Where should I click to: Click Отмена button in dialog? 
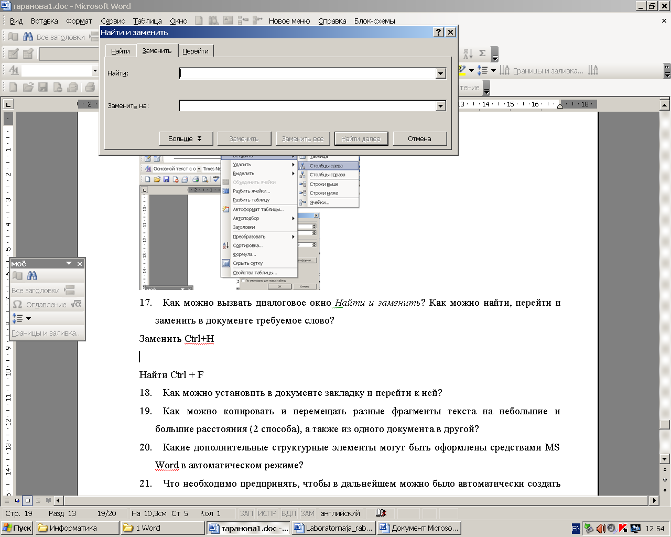coord(420,138)
